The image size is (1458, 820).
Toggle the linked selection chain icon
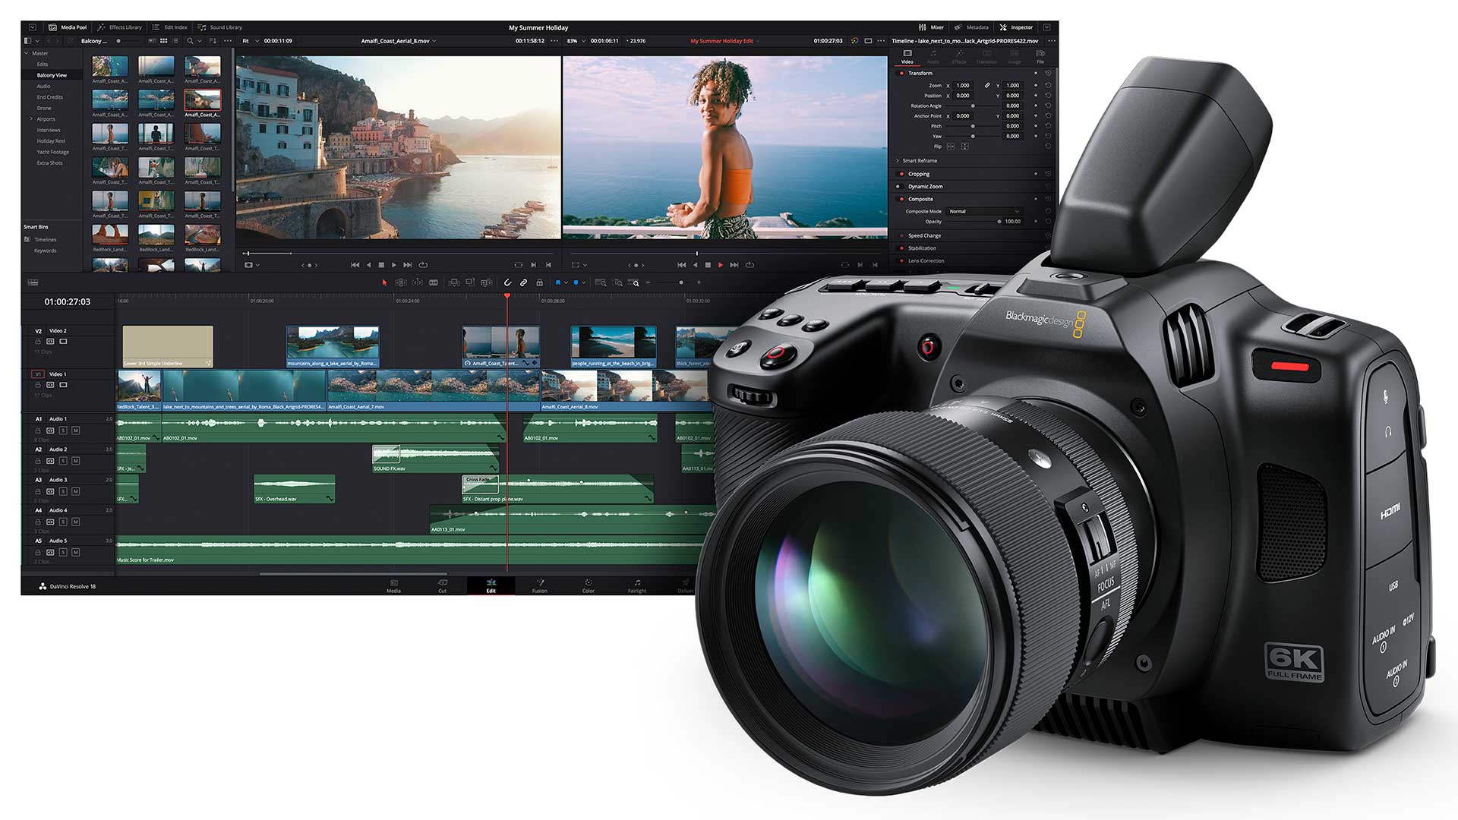tap(523, 282)
